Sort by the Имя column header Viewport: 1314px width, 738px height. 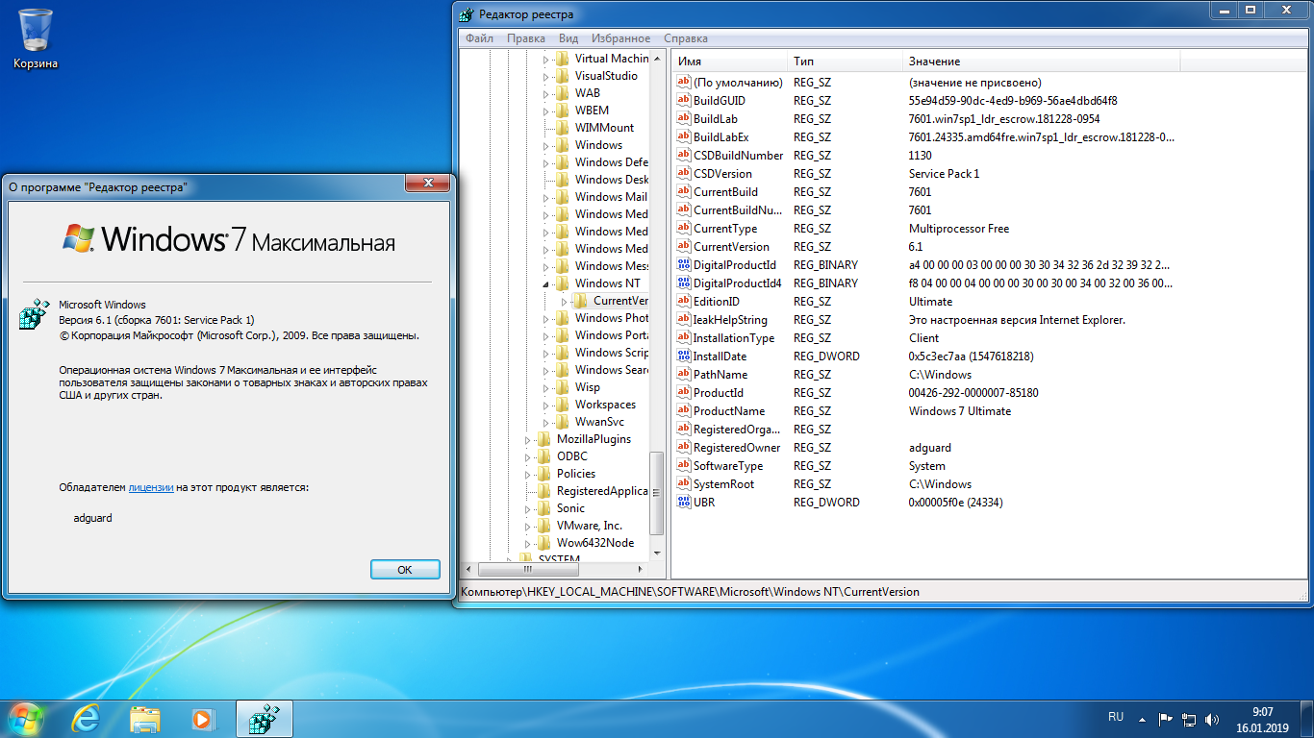[729, 61]
